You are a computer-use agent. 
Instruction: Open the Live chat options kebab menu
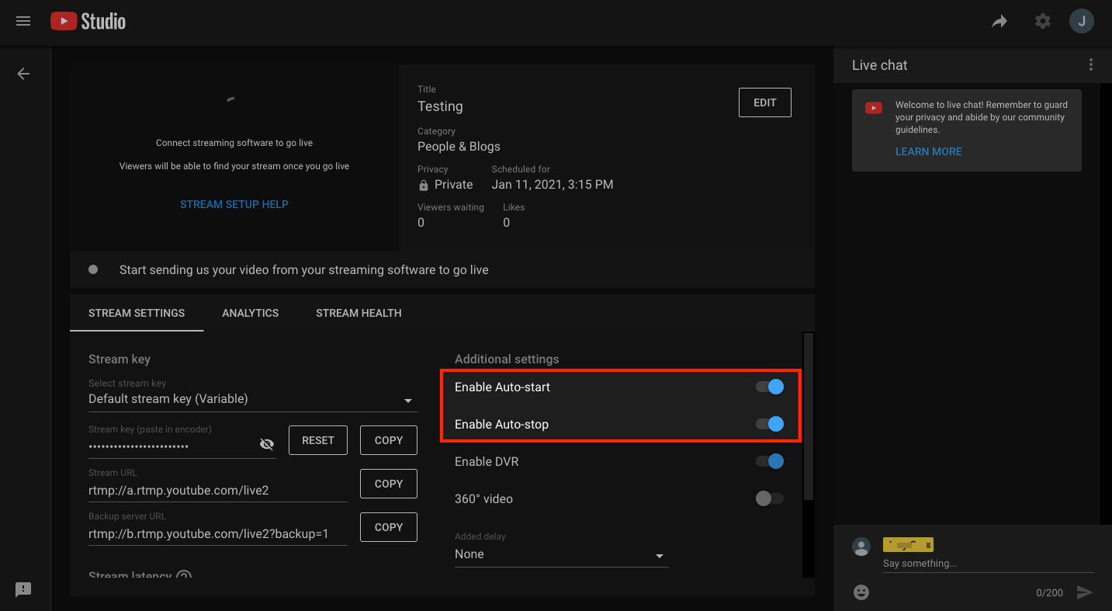[1090, 64]
